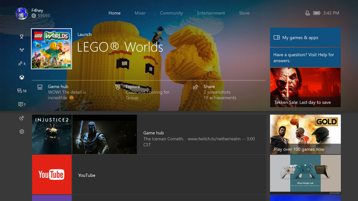The width and height of the screenshot is (358, 201).
Task: Click the Share arrow icon
Action: coord(196,87)
